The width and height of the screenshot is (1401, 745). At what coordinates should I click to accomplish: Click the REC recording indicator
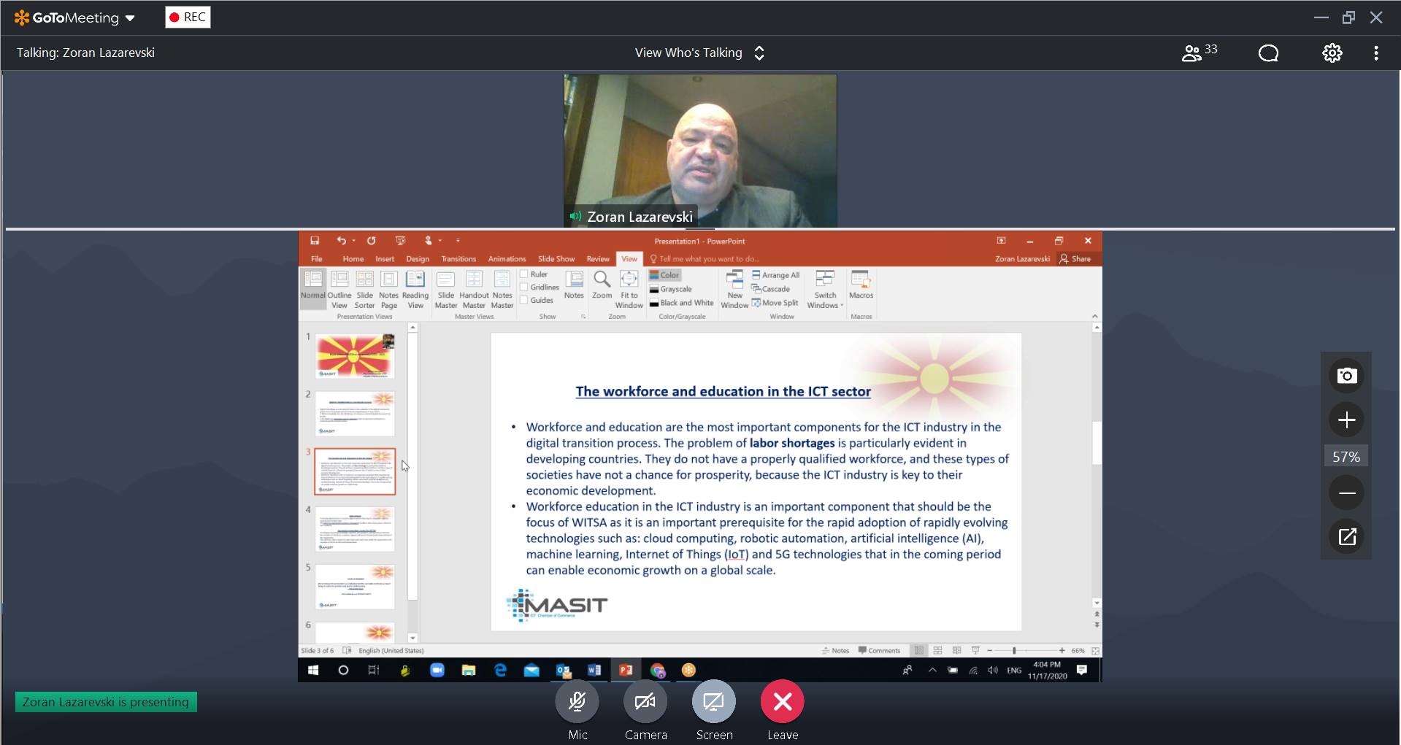(x=188, y=18)
